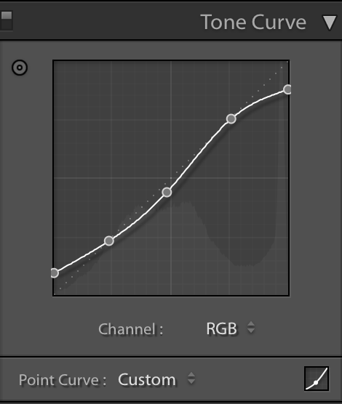Select the highlights control point on curve
This screenshot has width=342, height=404.
[231, 118]
